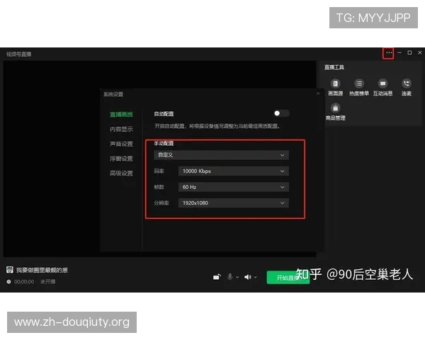Click the auto-configuration description text 开启自动配置
The width and height of the screenshot is (425, 340).
(217, 126)
